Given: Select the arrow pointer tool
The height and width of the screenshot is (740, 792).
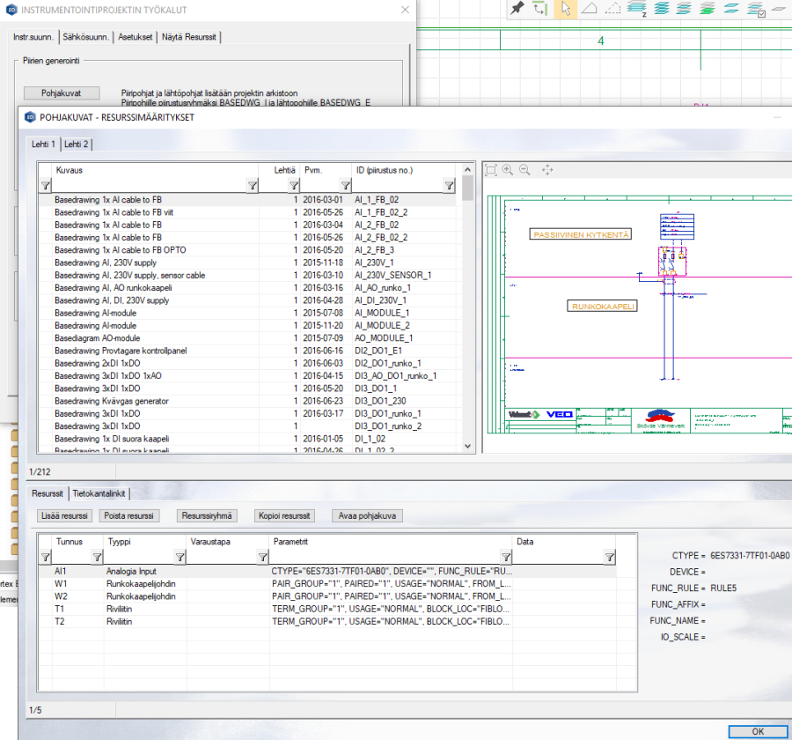Looking at the screenshot, I should tap(566, 9).
